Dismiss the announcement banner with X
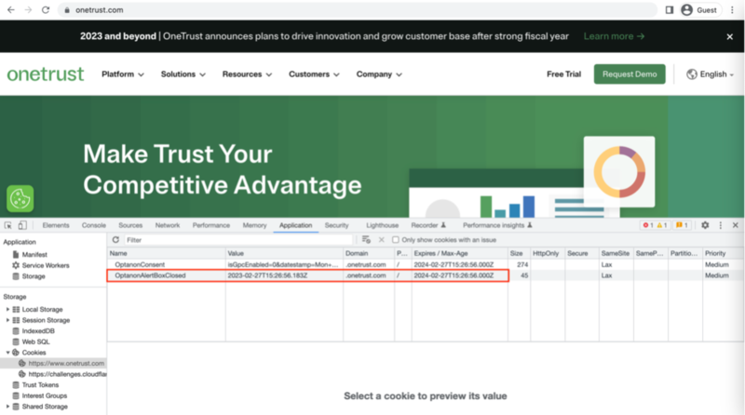 pyautogui.click(x=729, y=36)
